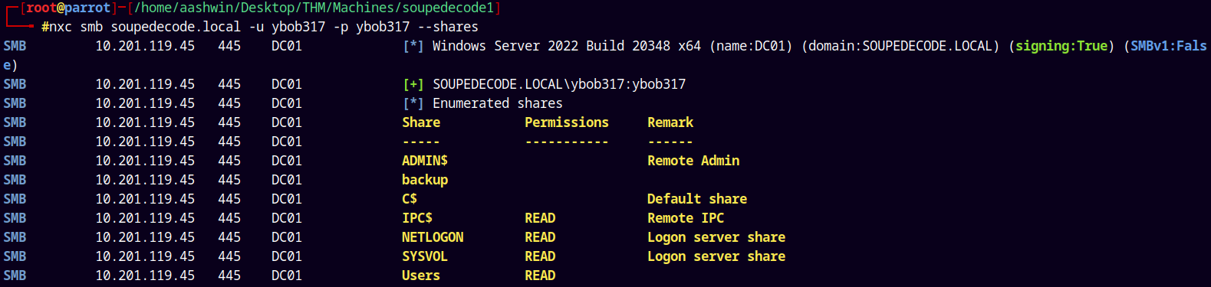Screen dimensions: 1211x287
Task: Click the Remark column header
Action: coord(670,122)
